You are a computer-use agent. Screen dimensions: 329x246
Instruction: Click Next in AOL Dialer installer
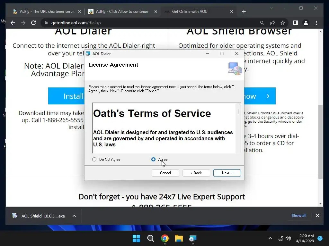tap(227, 173)
